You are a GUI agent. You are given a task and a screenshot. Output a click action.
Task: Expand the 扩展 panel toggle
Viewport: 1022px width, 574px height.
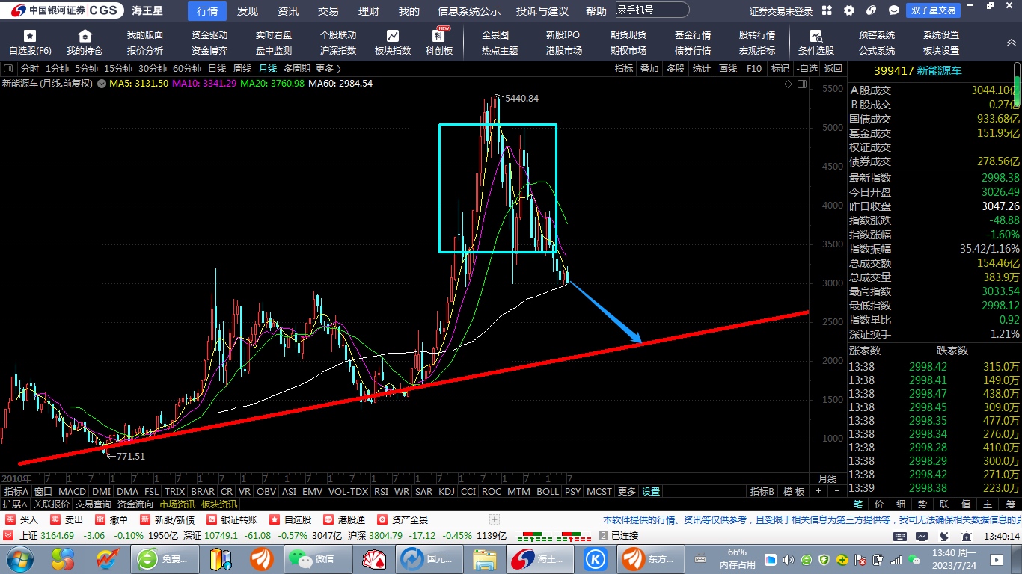[14, 504]
